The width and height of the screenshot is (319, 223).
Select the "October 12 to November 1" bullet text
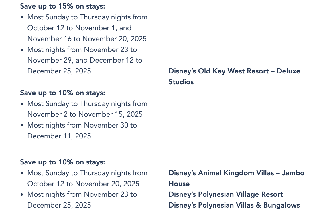click(x=79, y=28)
